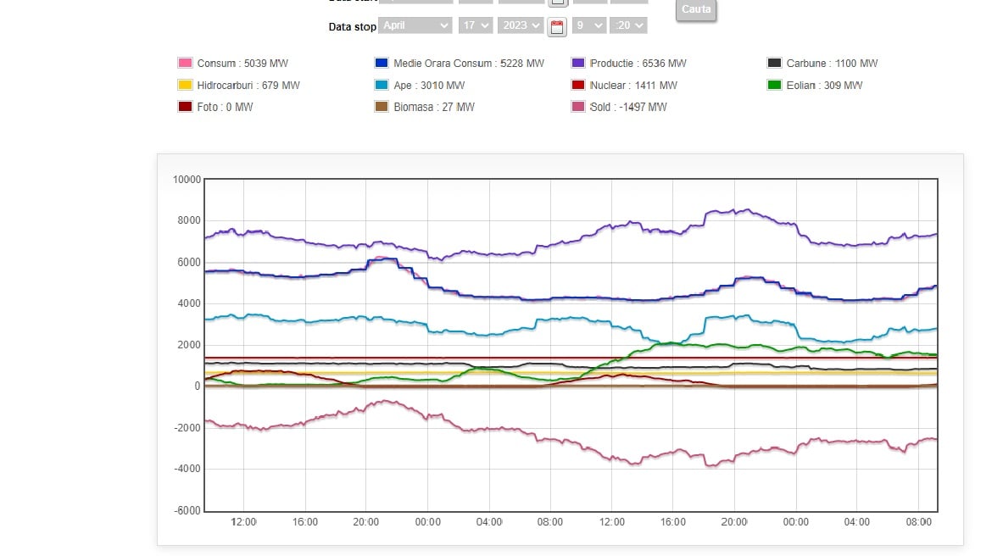Click the light blue Ape legend swatch

tap(382, 85)
